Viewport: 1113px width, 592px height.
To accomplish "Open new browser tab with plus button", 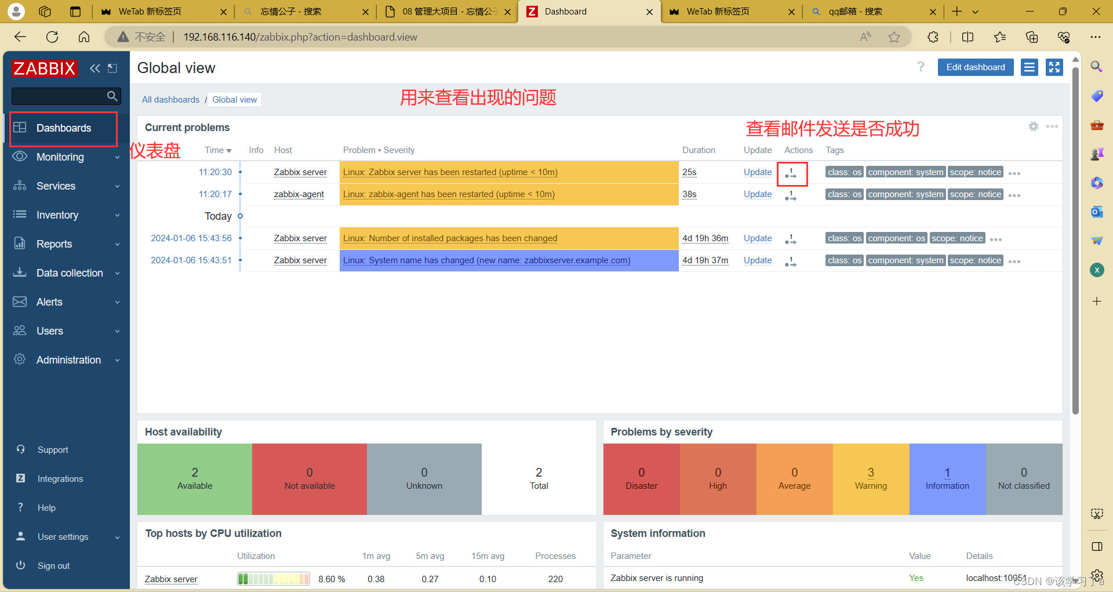I will coord(957,12).
